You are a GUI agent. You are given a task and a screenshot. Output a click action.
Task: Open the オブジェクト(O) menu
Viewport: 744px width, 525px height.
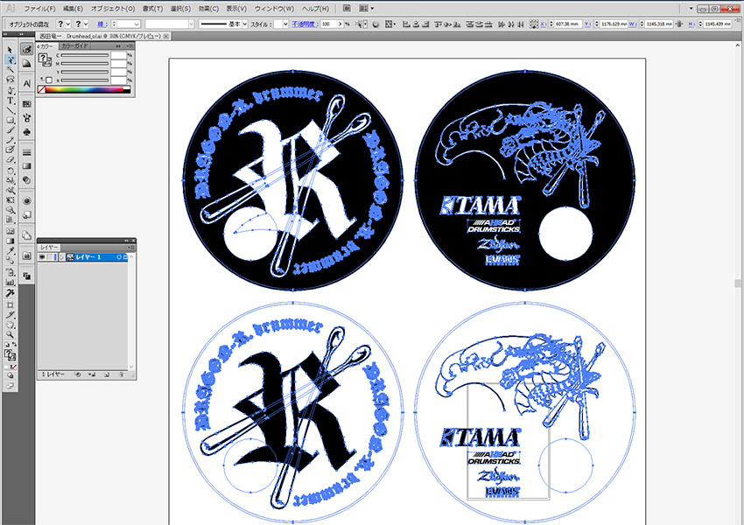pyautogui.click(x=113, y=9)
